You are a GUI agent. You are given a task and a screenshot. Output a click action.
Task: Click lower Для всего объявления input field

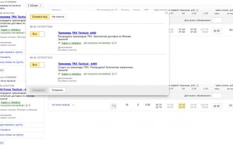pos(217,96)
